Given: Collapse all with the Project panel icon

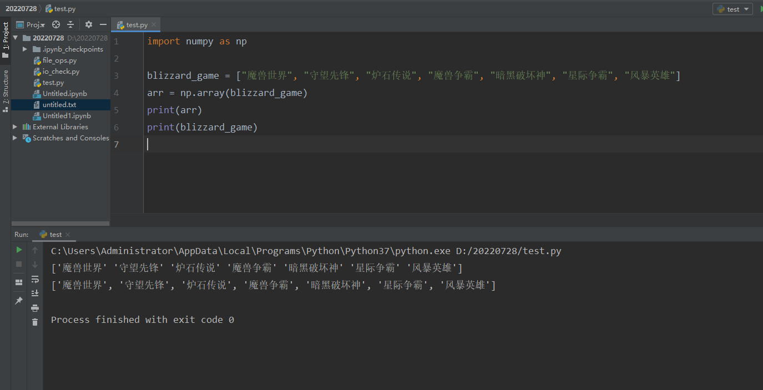Looking at the screenshot, I should point(70,24).
